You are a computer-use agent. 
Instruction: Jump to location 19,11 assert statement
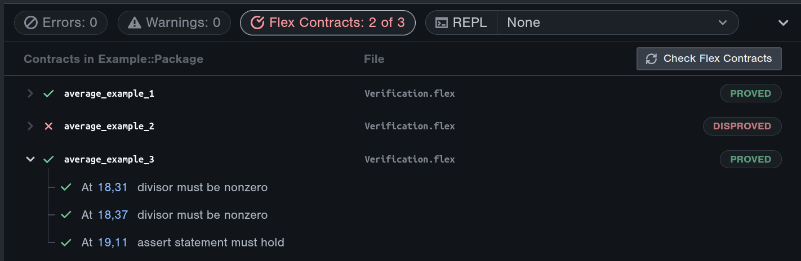click(113, 243)
